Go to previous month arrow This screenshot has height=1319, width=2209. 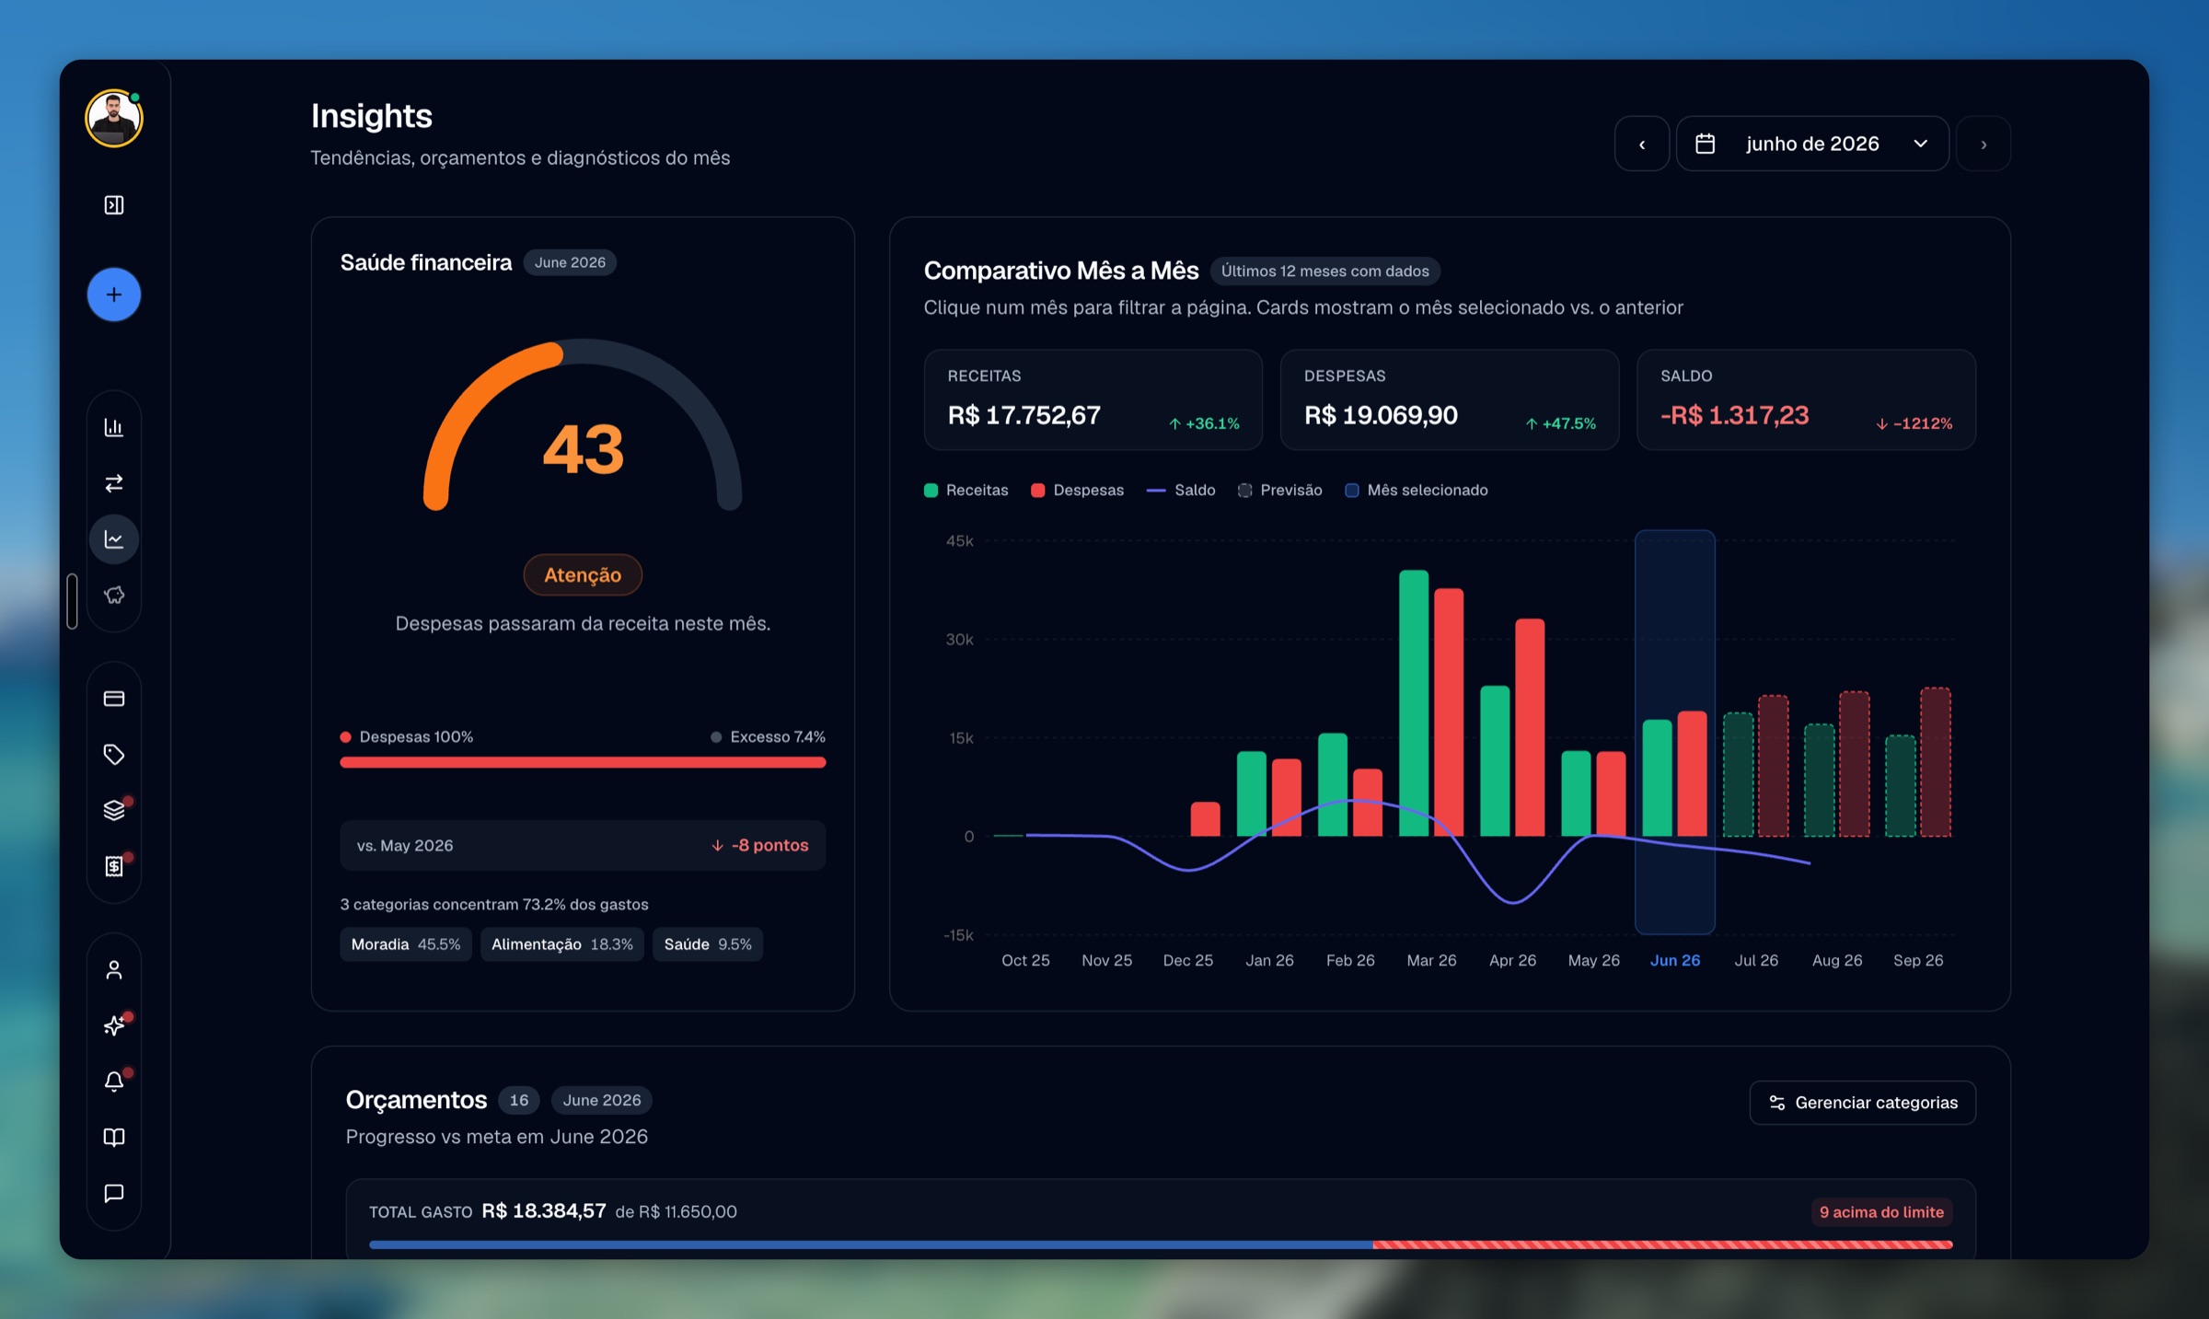point(1642,144)
